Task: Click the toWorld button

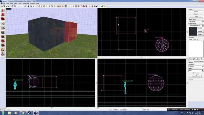Action: tap(196, 62)
